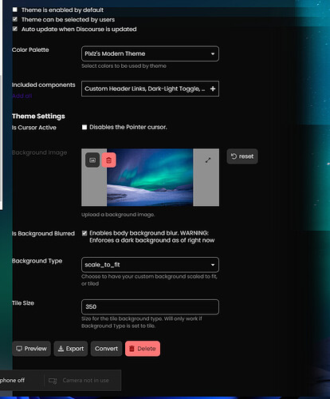The height and width of the screenshot is (399, 330).
Task: Remove background image with trash icon
Action: (109, 160)
